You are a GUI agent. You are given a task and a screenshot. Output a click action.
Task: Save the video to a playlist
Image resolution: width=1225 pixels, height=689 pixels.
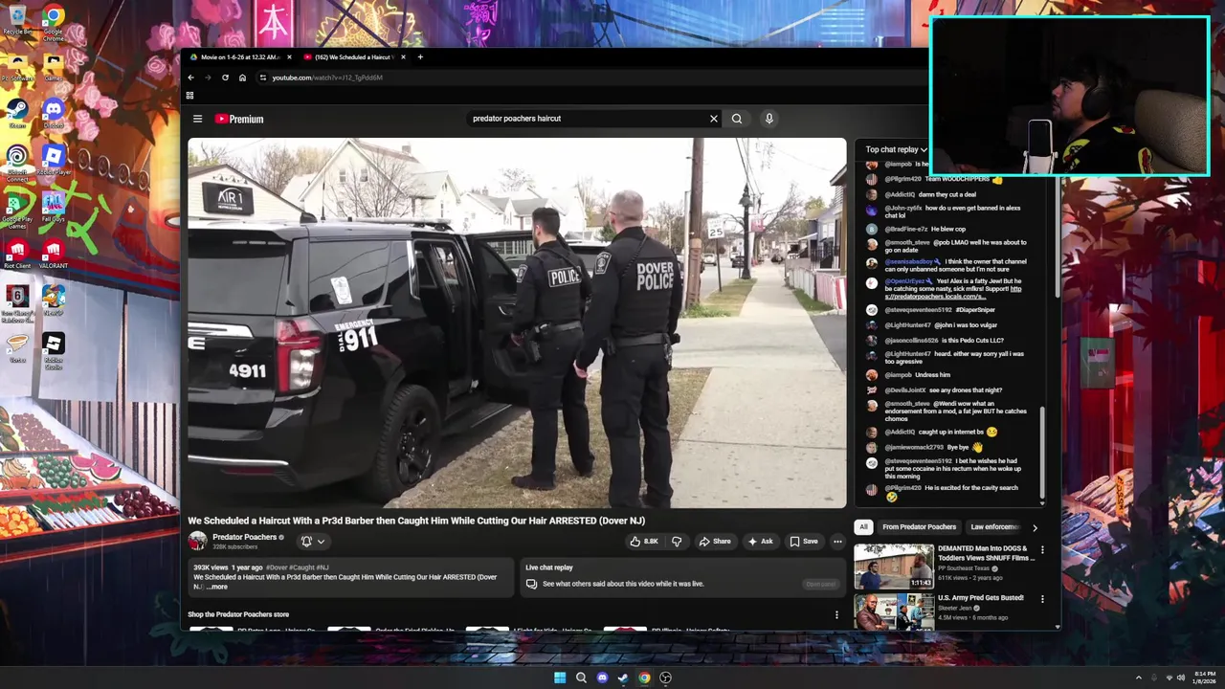click(x=804, y=542)
